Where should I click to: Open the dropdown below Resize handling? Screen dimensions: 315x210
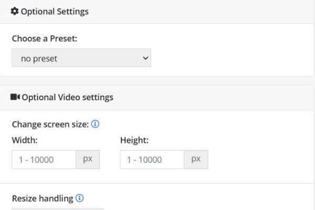[58, 209]
